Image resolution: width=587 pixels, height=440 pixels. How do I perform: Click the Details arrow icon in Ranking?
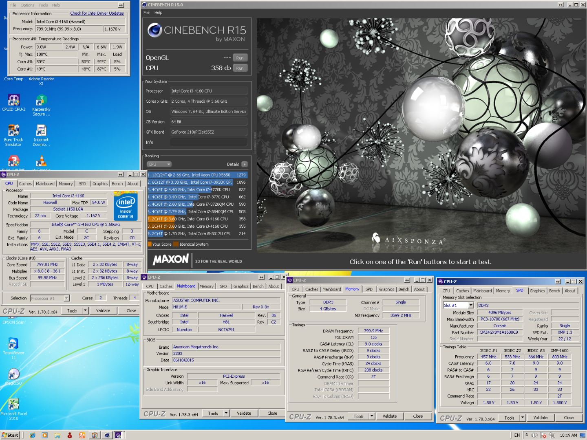(x=245, y=164)
